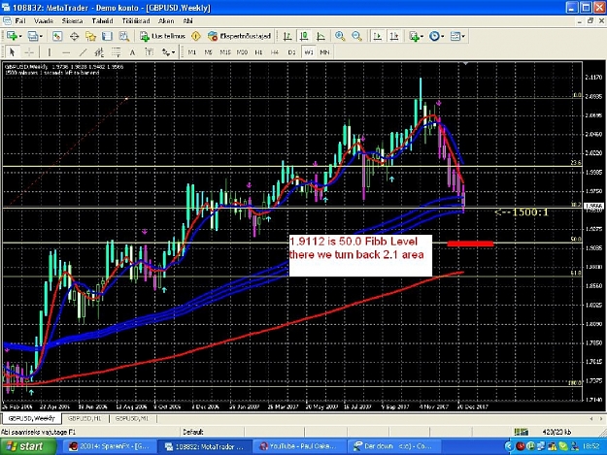The width and height of the screenshot is (607, 455).
Task: Expand the Indicators list dropdown
Action: coord(422,36)
